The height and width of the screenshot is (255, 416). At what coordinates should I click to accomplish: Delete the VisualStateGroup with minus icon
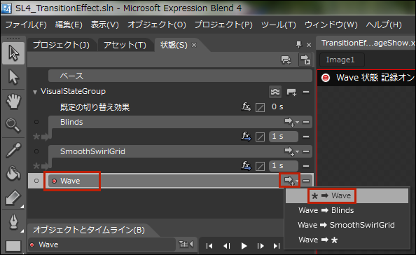(306, 92)
